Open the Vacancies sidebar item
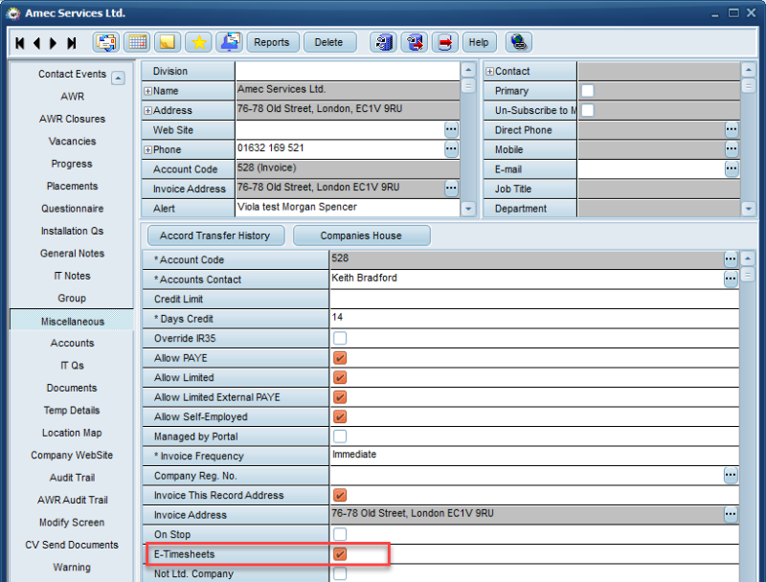 click(x=72, y=142)
